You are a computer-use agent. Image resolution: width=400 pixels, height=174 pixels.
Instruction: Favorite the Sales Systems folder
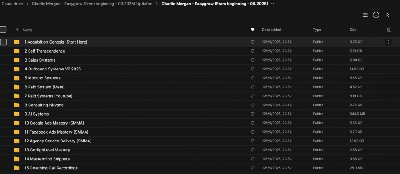coord(253,60)
